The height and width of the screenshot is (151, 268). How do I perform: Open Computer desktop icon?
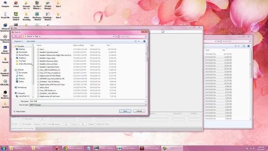pos(5,4)
